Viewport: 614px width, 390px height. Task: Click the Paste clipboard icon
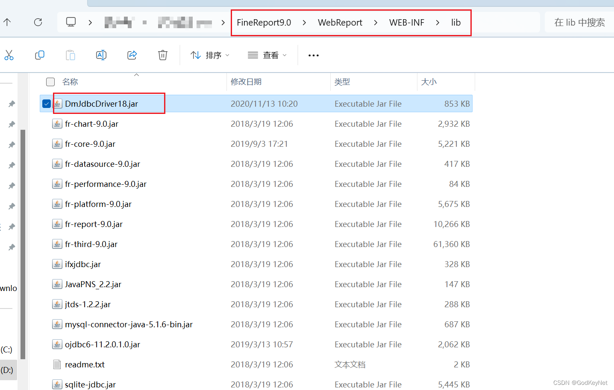pos(71,55)
